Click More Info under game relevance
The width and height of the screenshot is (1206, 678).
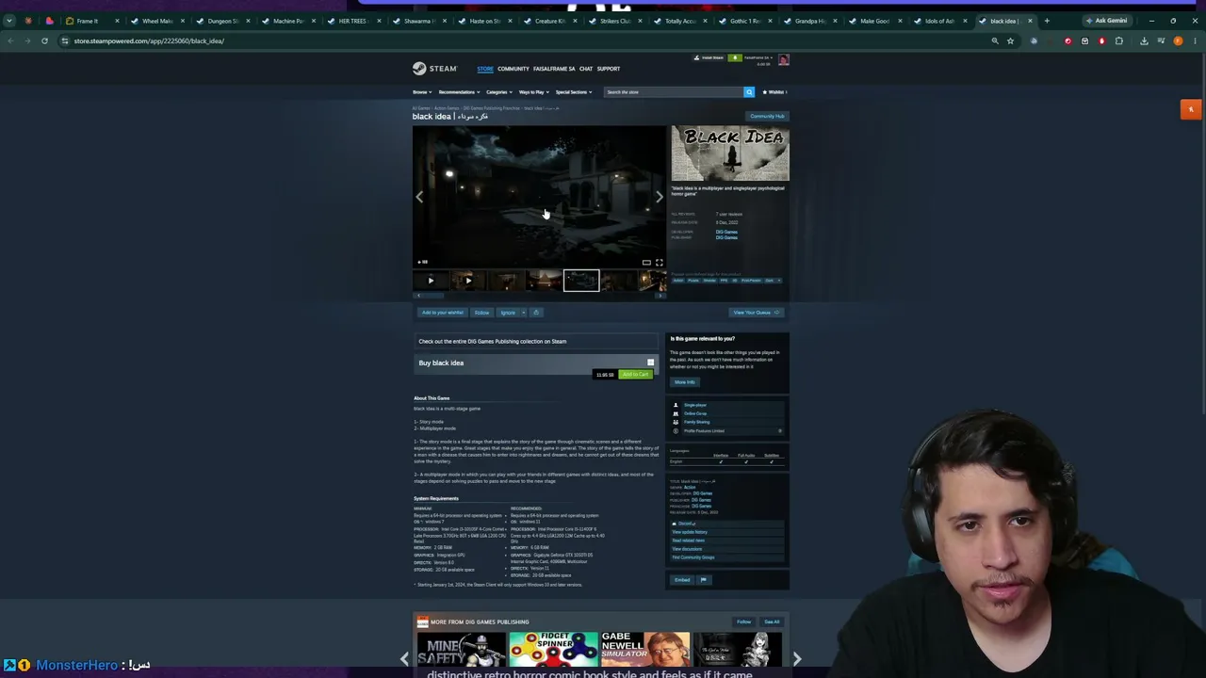pos(685,382)
